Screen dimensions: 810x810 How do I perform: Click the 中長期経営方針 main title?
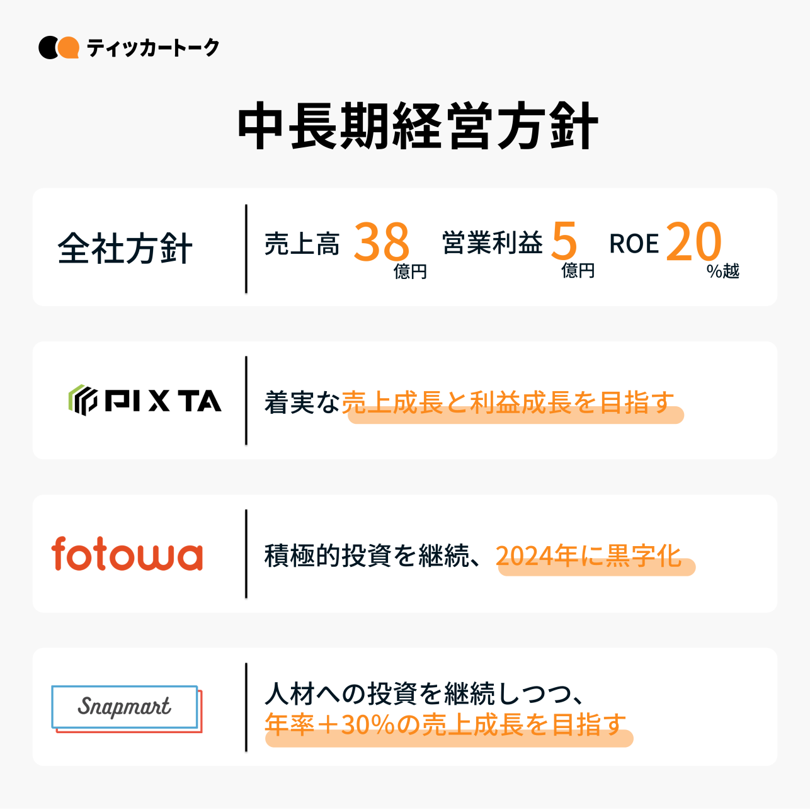[417, 128]
